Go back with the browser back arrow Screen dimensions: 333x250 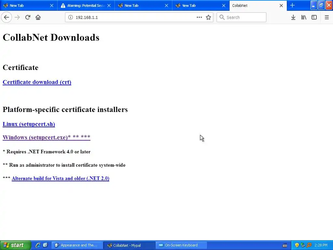coord(7,17)
